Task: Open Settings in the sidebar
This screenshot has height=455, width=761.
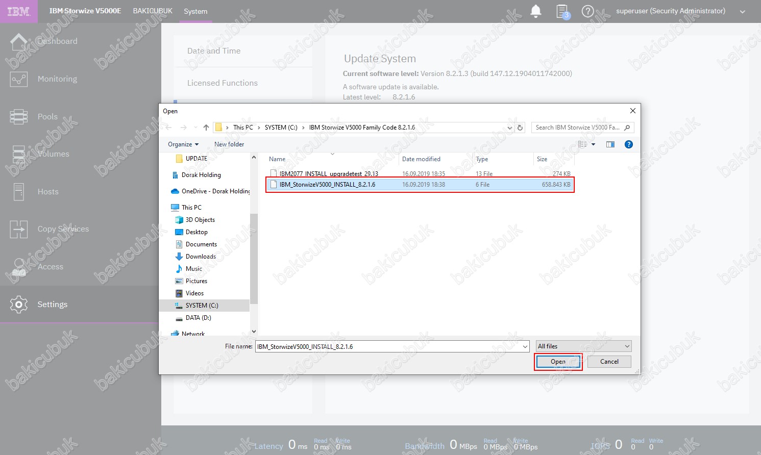Action: [52, 305]
